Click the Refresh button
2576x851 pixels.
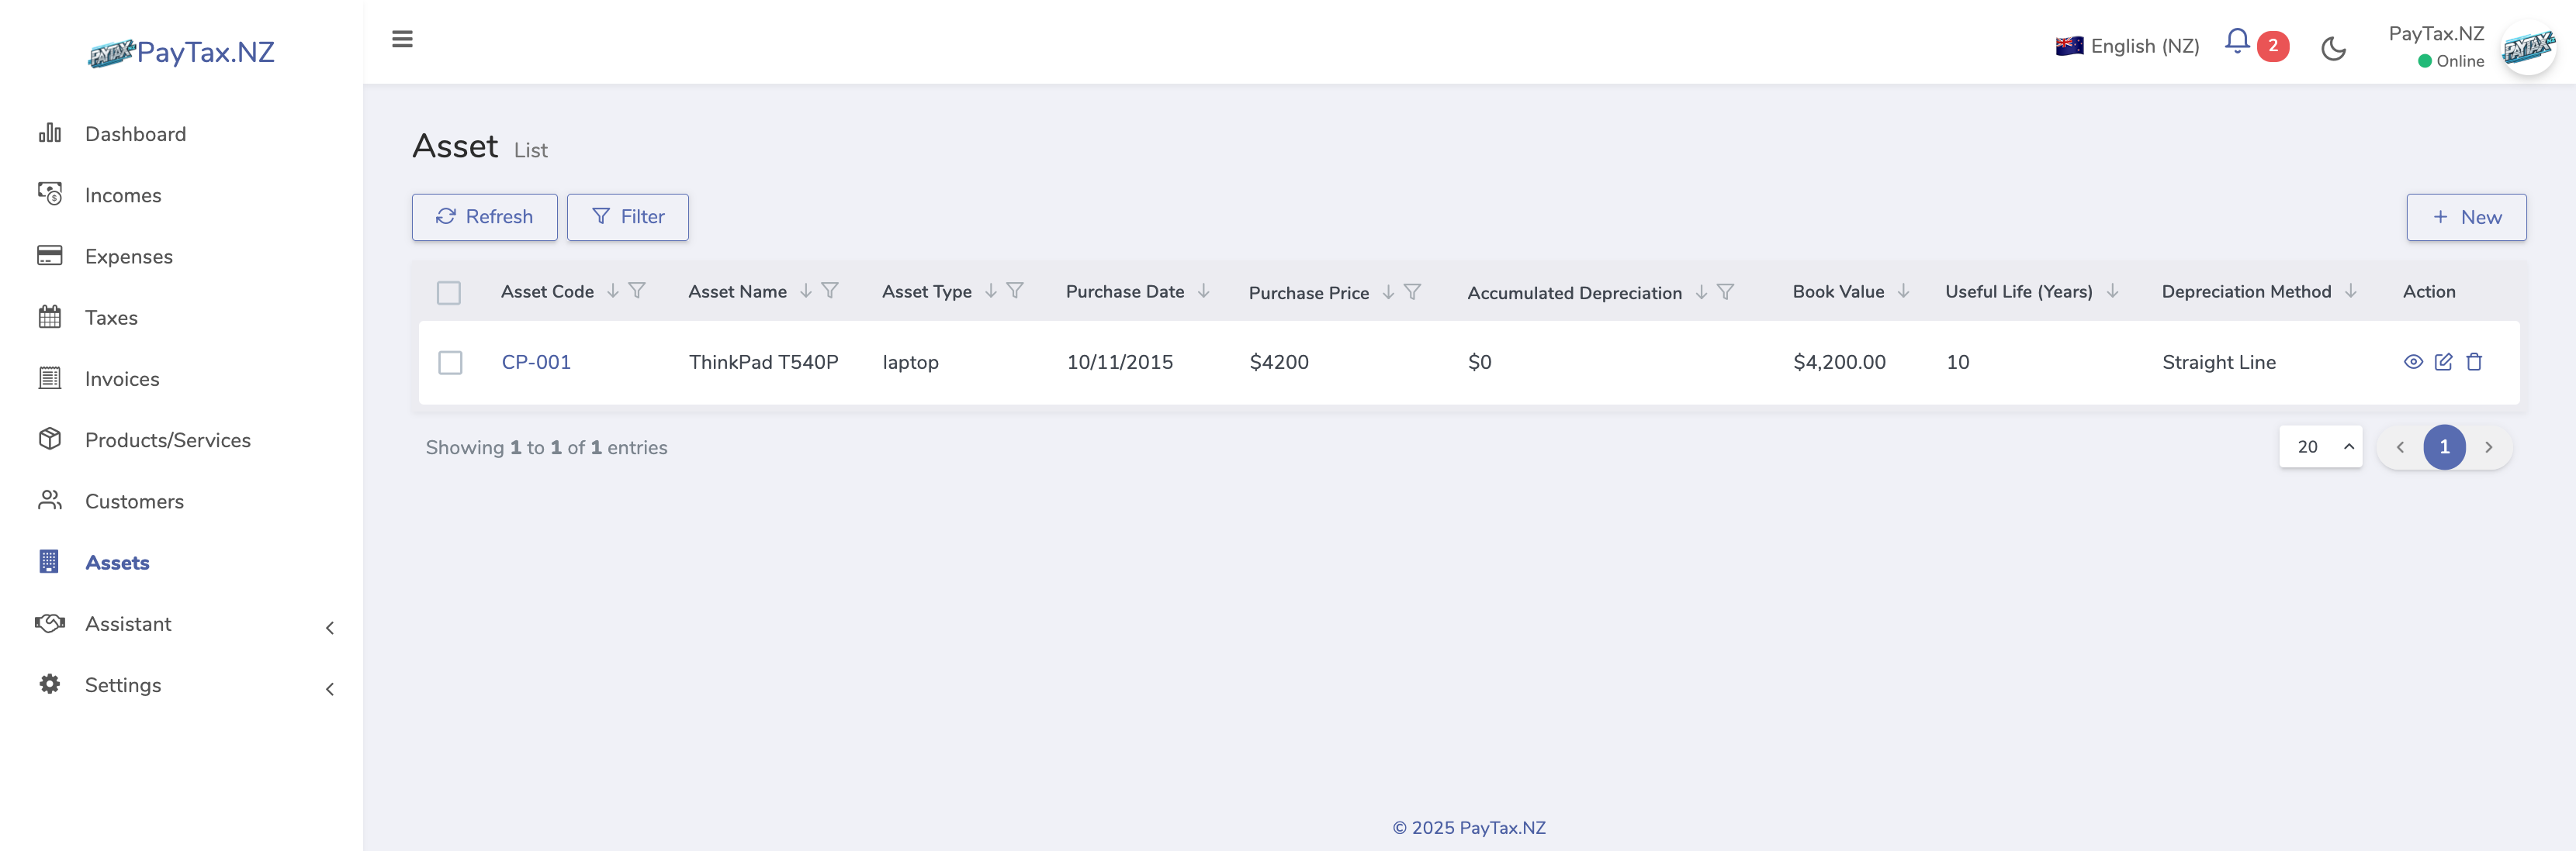tap(484, 217)
